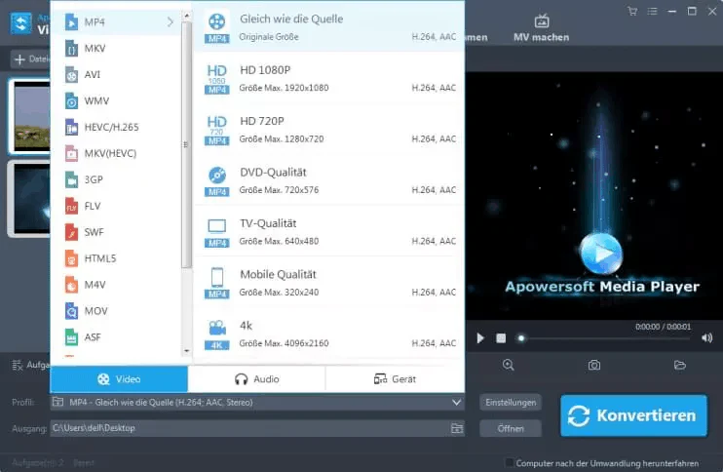Select ASF format icon

(71, 337)
